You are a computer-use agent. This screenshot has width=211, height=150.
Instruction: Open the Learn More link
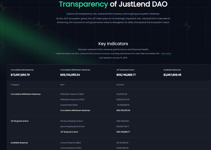pyautogui.click(x=166, y=54)
